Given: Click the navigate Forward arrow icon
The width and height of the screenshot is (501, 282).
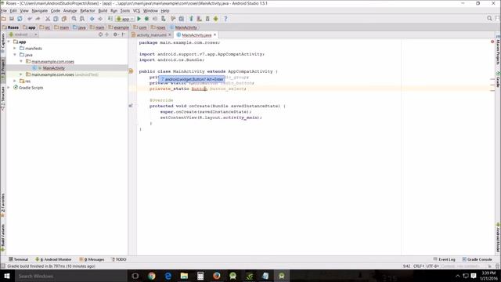Looking at the screenshot, I should pos(100,19).
